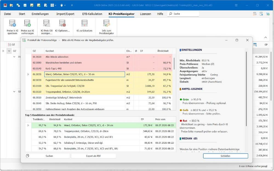Click the Ø column header
The height and width of the screenshot is (171, 274).
coord(136,51)
